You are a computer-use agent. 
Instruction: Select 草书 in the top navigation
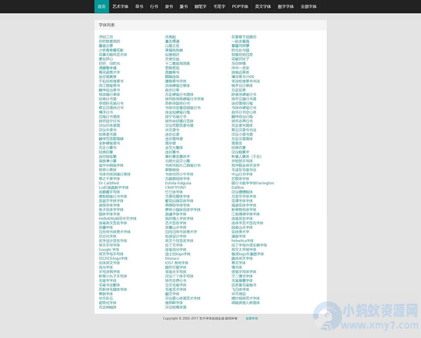[x=139, y=6]
